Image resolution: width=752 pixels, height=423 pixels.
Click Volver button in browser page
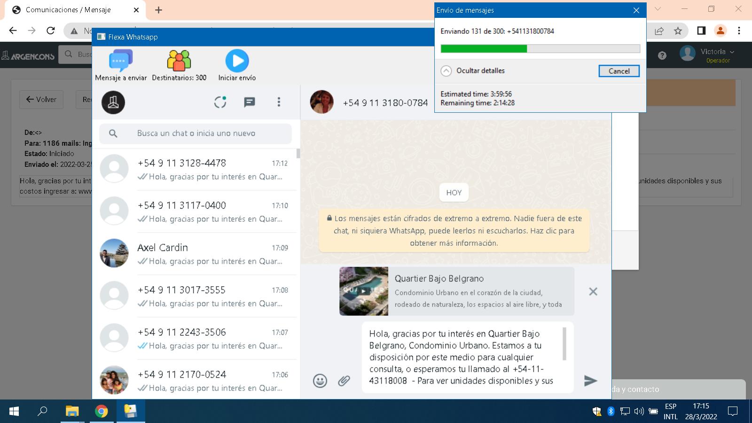(41, 100)
